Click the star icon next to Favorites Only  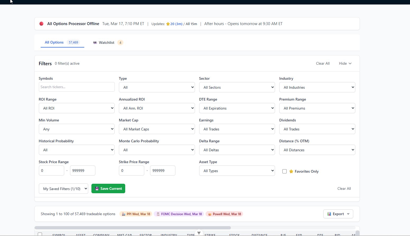(x=291, y=171)
